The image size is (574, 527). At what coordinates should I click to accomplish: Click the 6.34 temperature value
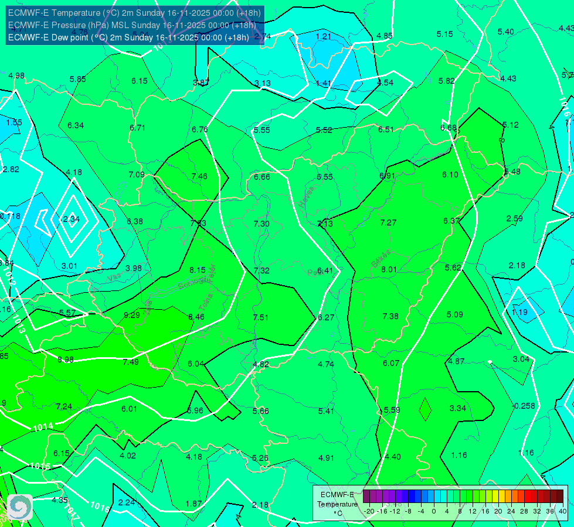(x=76, y=125)
